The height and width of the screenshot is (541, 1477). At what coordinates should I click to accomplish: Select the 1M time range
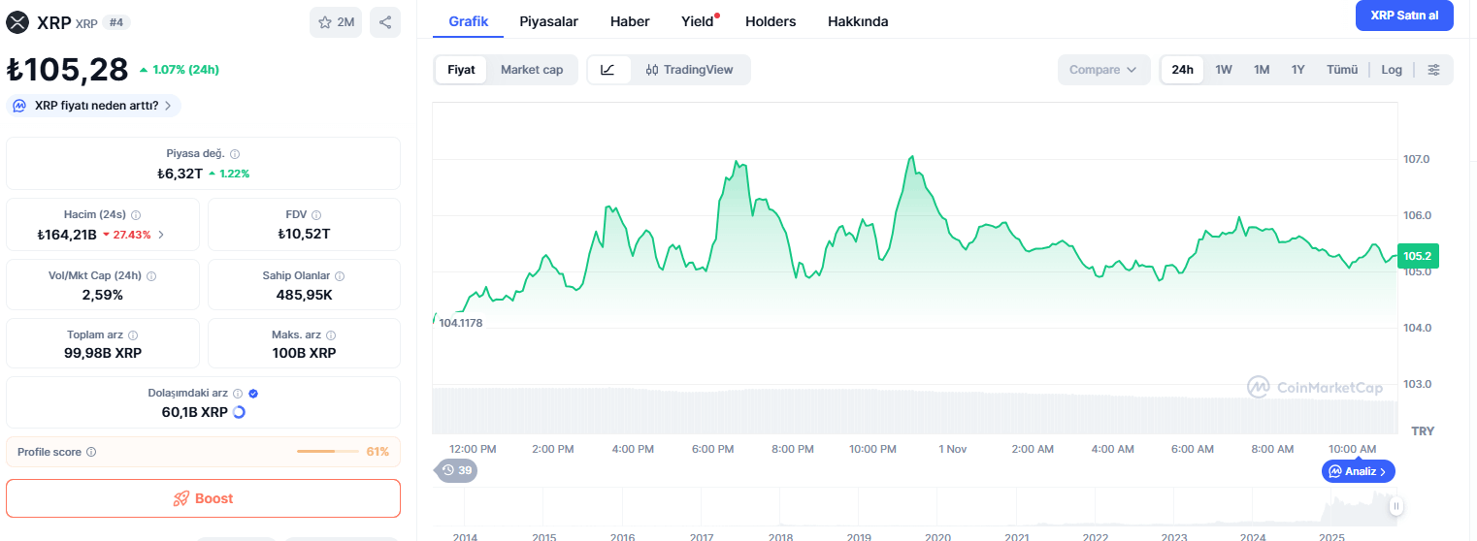[x=1262, y=70]
